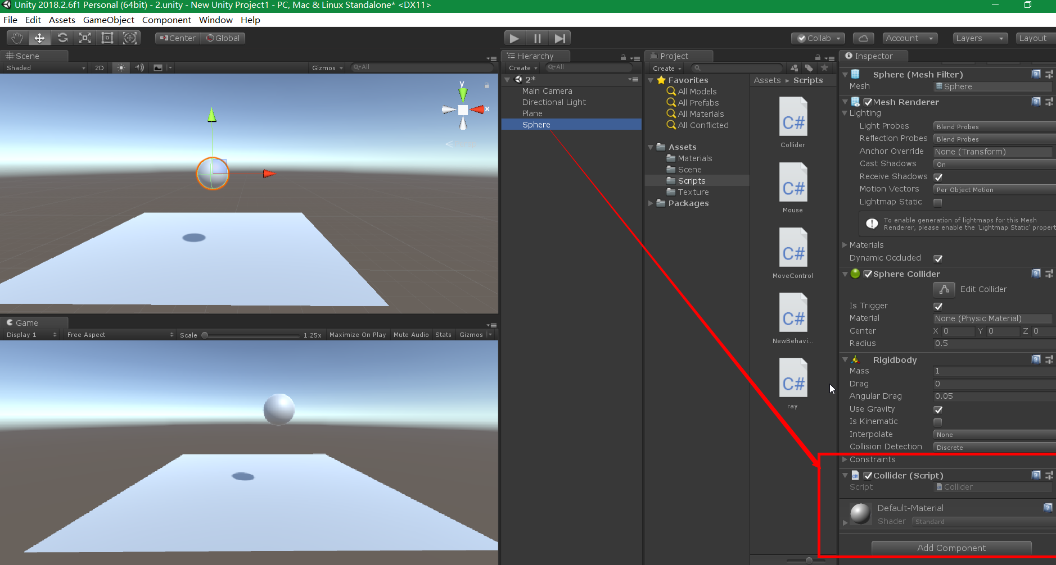This screenshot has width=1056, height=565.
Task: Select the Rotate tool
Action: (x=62, y=38)
